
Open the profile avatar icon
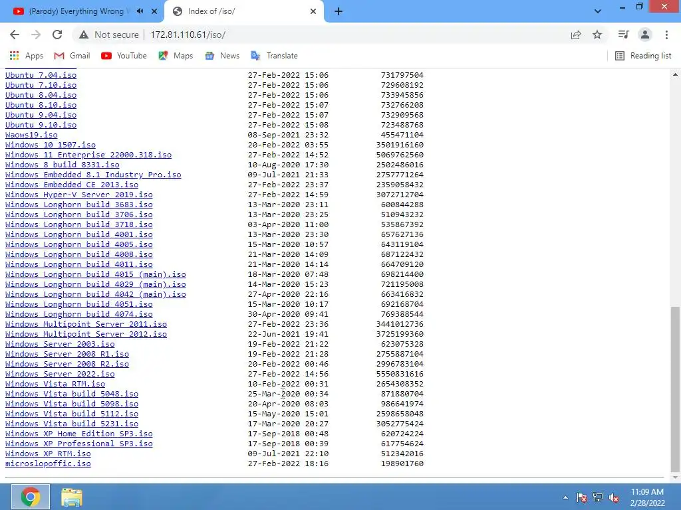[645, 35]
